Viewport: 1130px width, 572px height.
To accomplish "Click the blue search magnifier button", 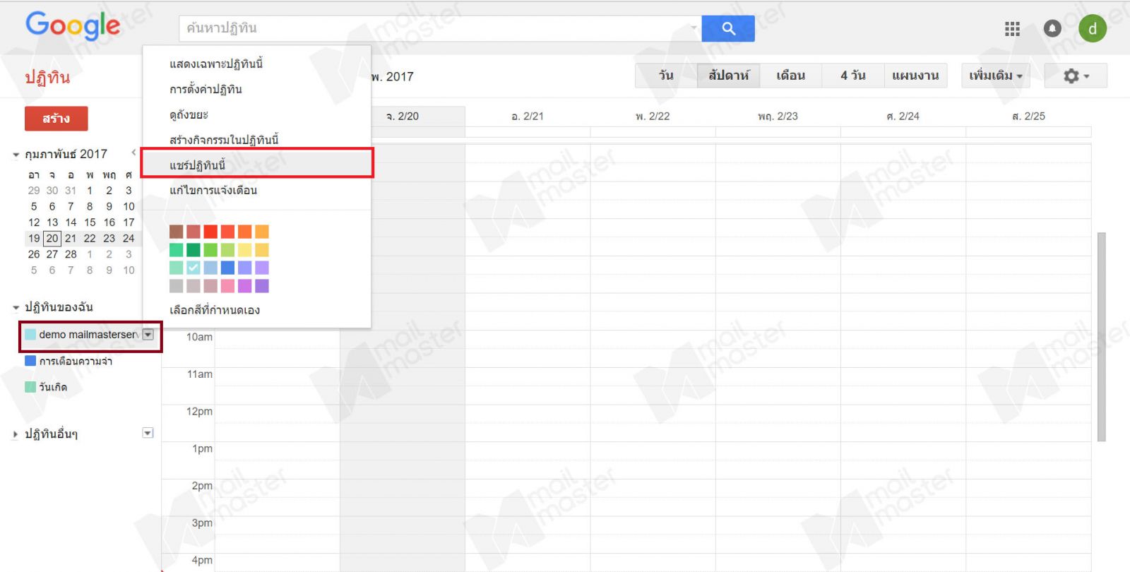I will [x=728, y=28].
